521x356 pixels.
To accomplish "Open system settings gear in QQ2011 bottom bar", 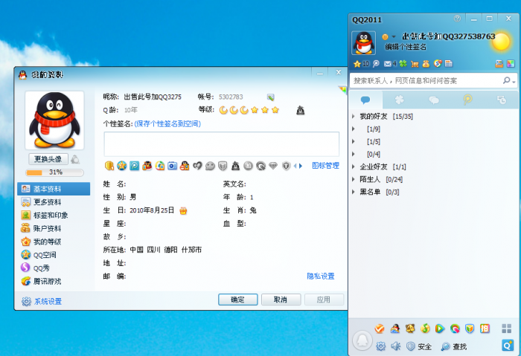I will click(x=380, y=346).
